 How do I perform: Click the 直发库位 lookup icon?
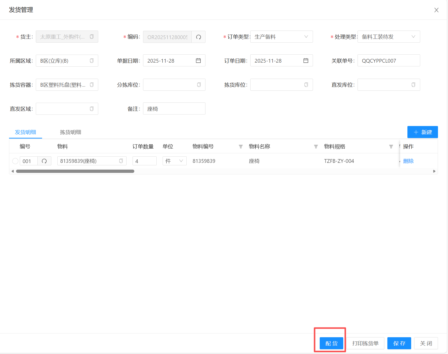coord(413,85)
